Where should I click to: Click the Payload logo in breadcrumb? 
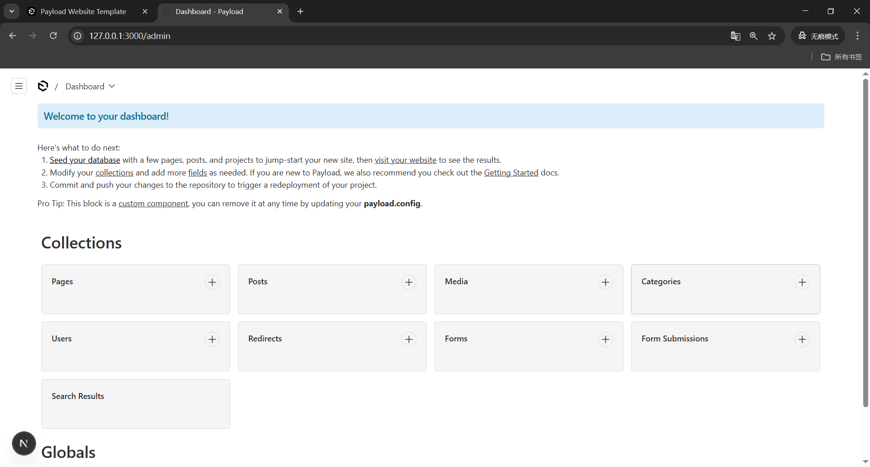pos(43,86)
